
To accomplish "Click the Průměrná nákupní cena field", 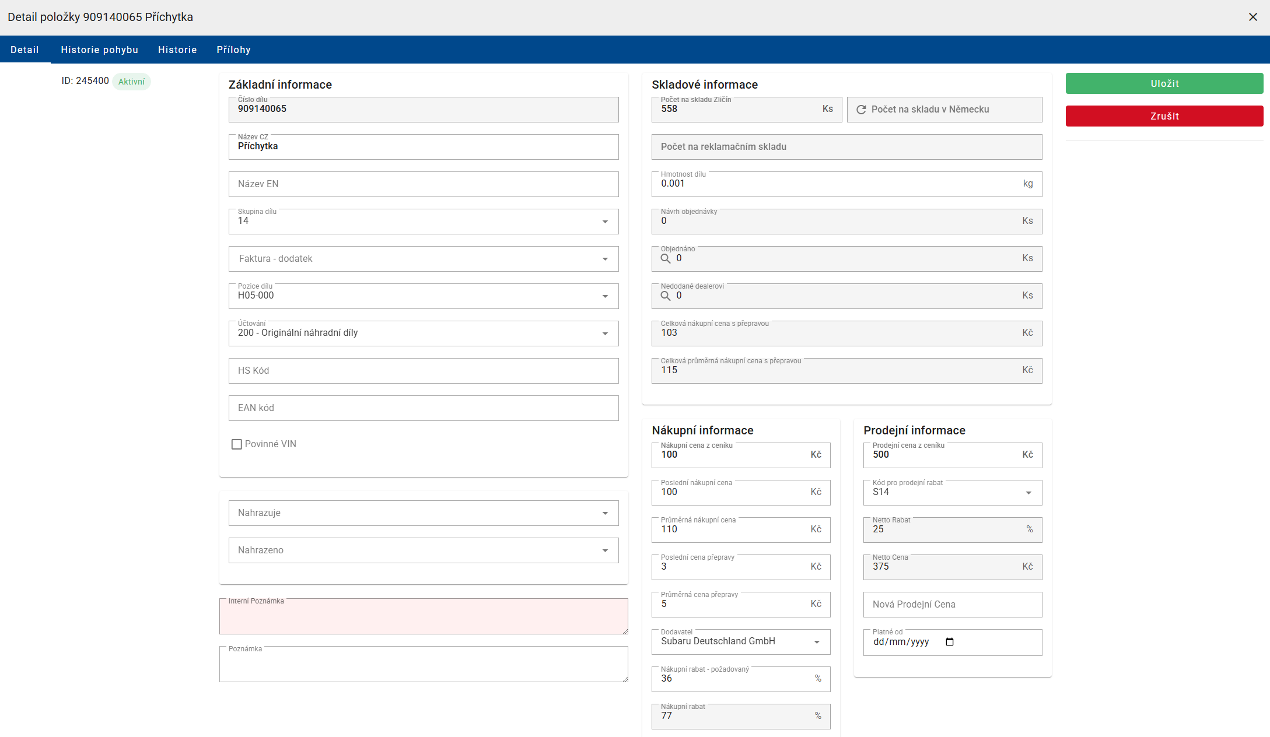I will 741,530.
